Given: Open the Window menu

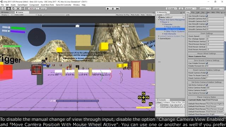Looking at the screenshot, I should (76, 5).
